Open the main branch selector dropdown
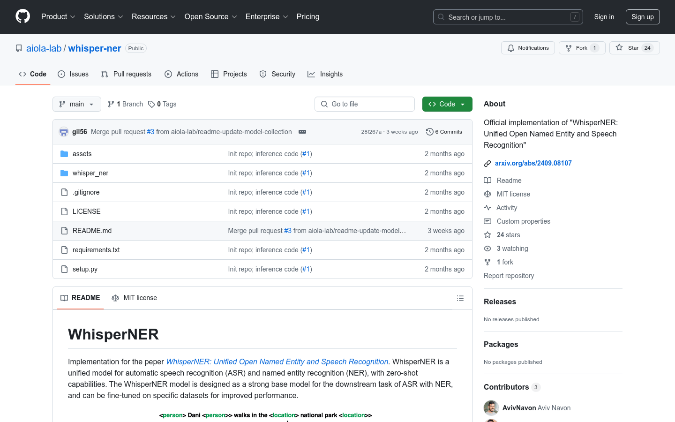Viewport: 675px width, 422px height. pos(77,104)
